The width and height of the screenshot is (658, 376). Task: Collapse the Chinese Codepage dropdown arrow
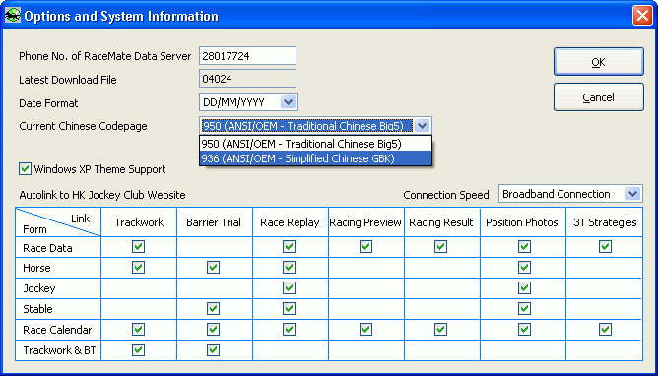click(x=423, y=125)
